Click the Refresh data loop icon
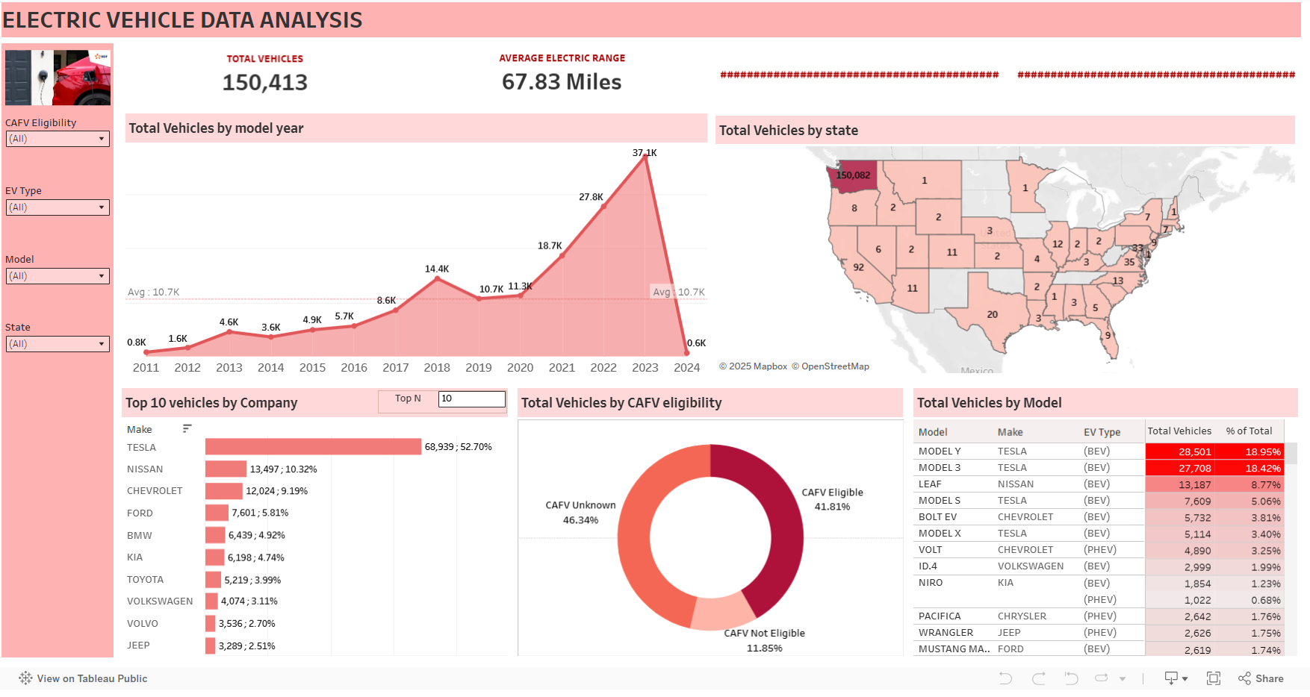Viewport: 1310px width, 697px height. [1102, 678]
